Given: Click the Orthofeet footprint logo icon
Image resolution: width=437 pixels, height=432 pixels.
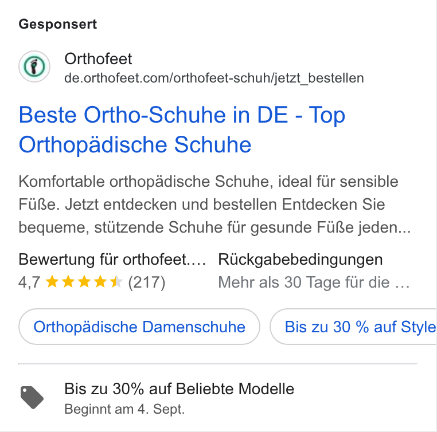Looking at the screenshot, I should click(34, 66).
